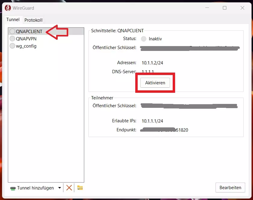
Task: Open the Protokoll tab
Action: 33,20
